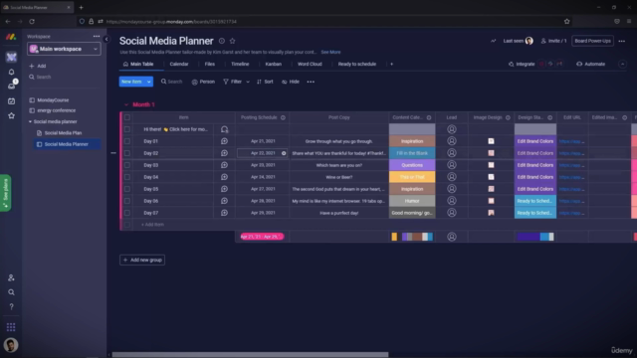637x358 pixels.
Task: Click the invite members icon in the sidebar
Action: (11, 277)
